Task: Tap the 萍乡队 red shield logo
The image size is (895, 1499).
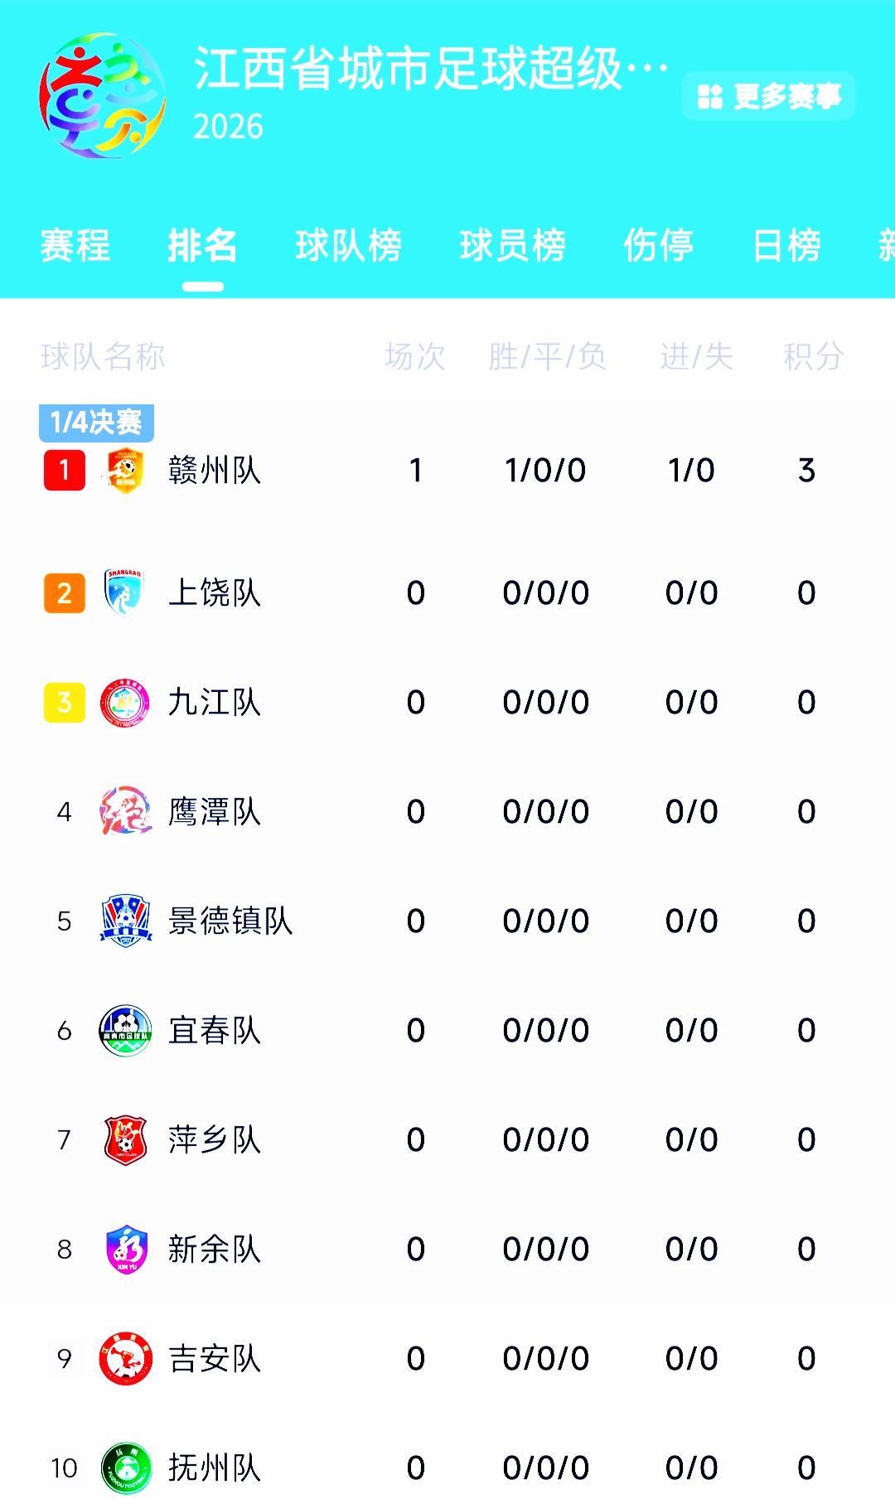Action: (125, 1140)
